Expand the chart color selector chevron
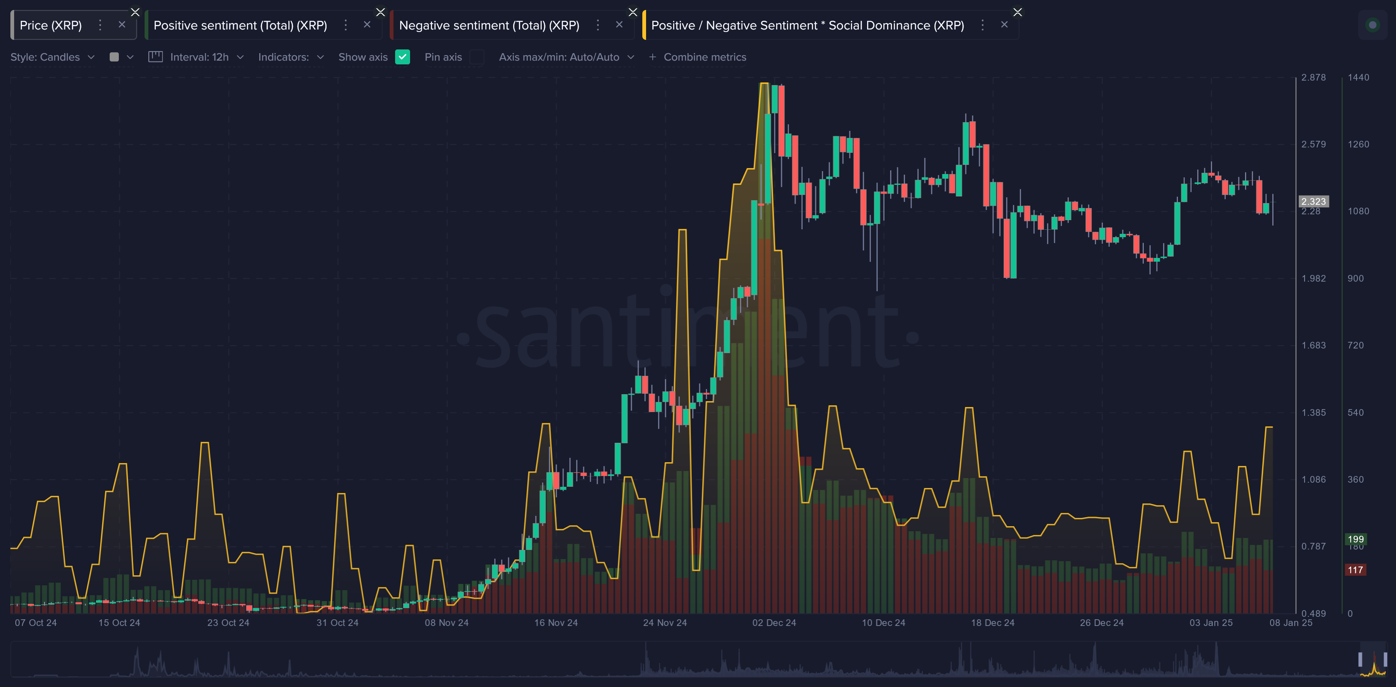1396x687 pixels. point(130,57)
